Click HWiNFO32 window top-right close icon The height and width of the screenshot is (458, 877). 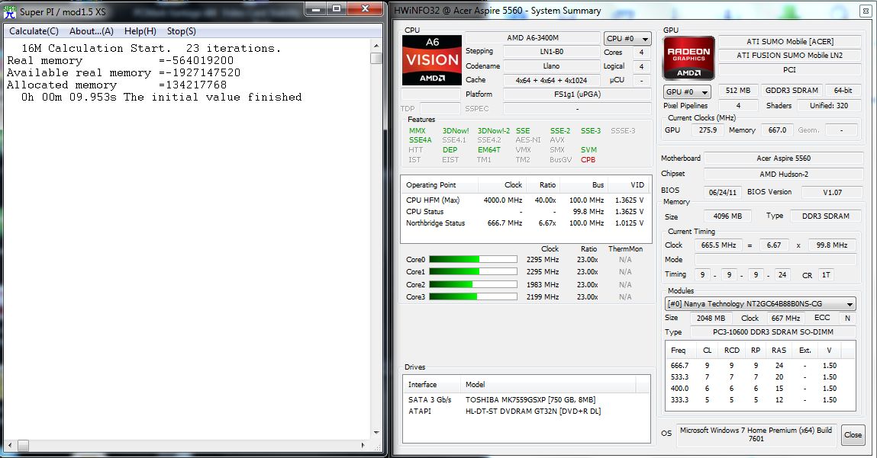[864, 11]
